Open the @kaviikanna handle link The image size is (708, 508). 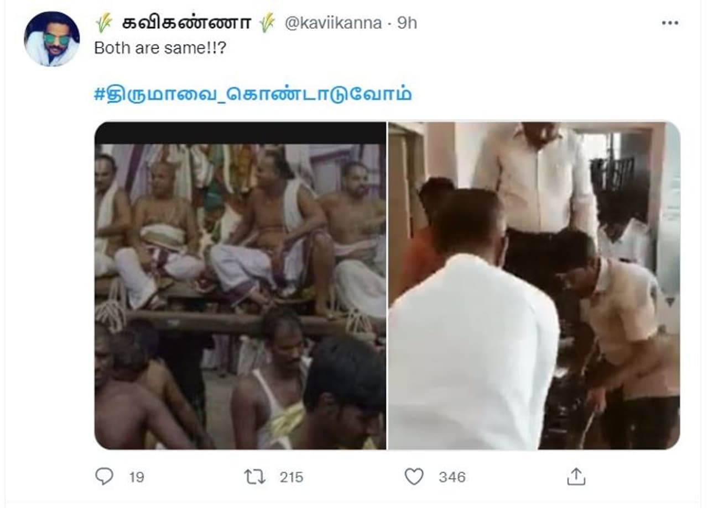click(x=334, y=23)
